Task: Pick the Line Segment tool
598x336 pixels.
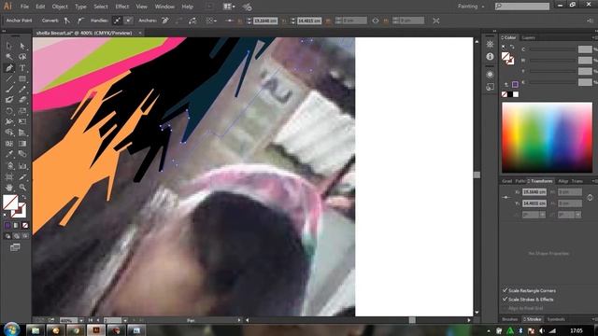Action: tap(9, 78)
